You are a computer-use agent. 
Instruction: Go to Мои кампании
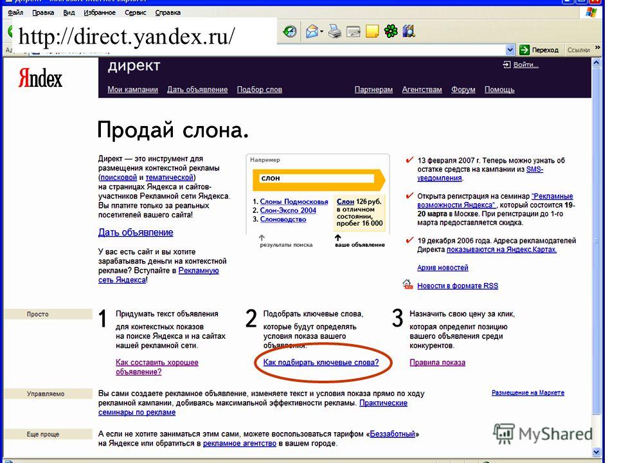pyautogui.click(x=132, y=90)
